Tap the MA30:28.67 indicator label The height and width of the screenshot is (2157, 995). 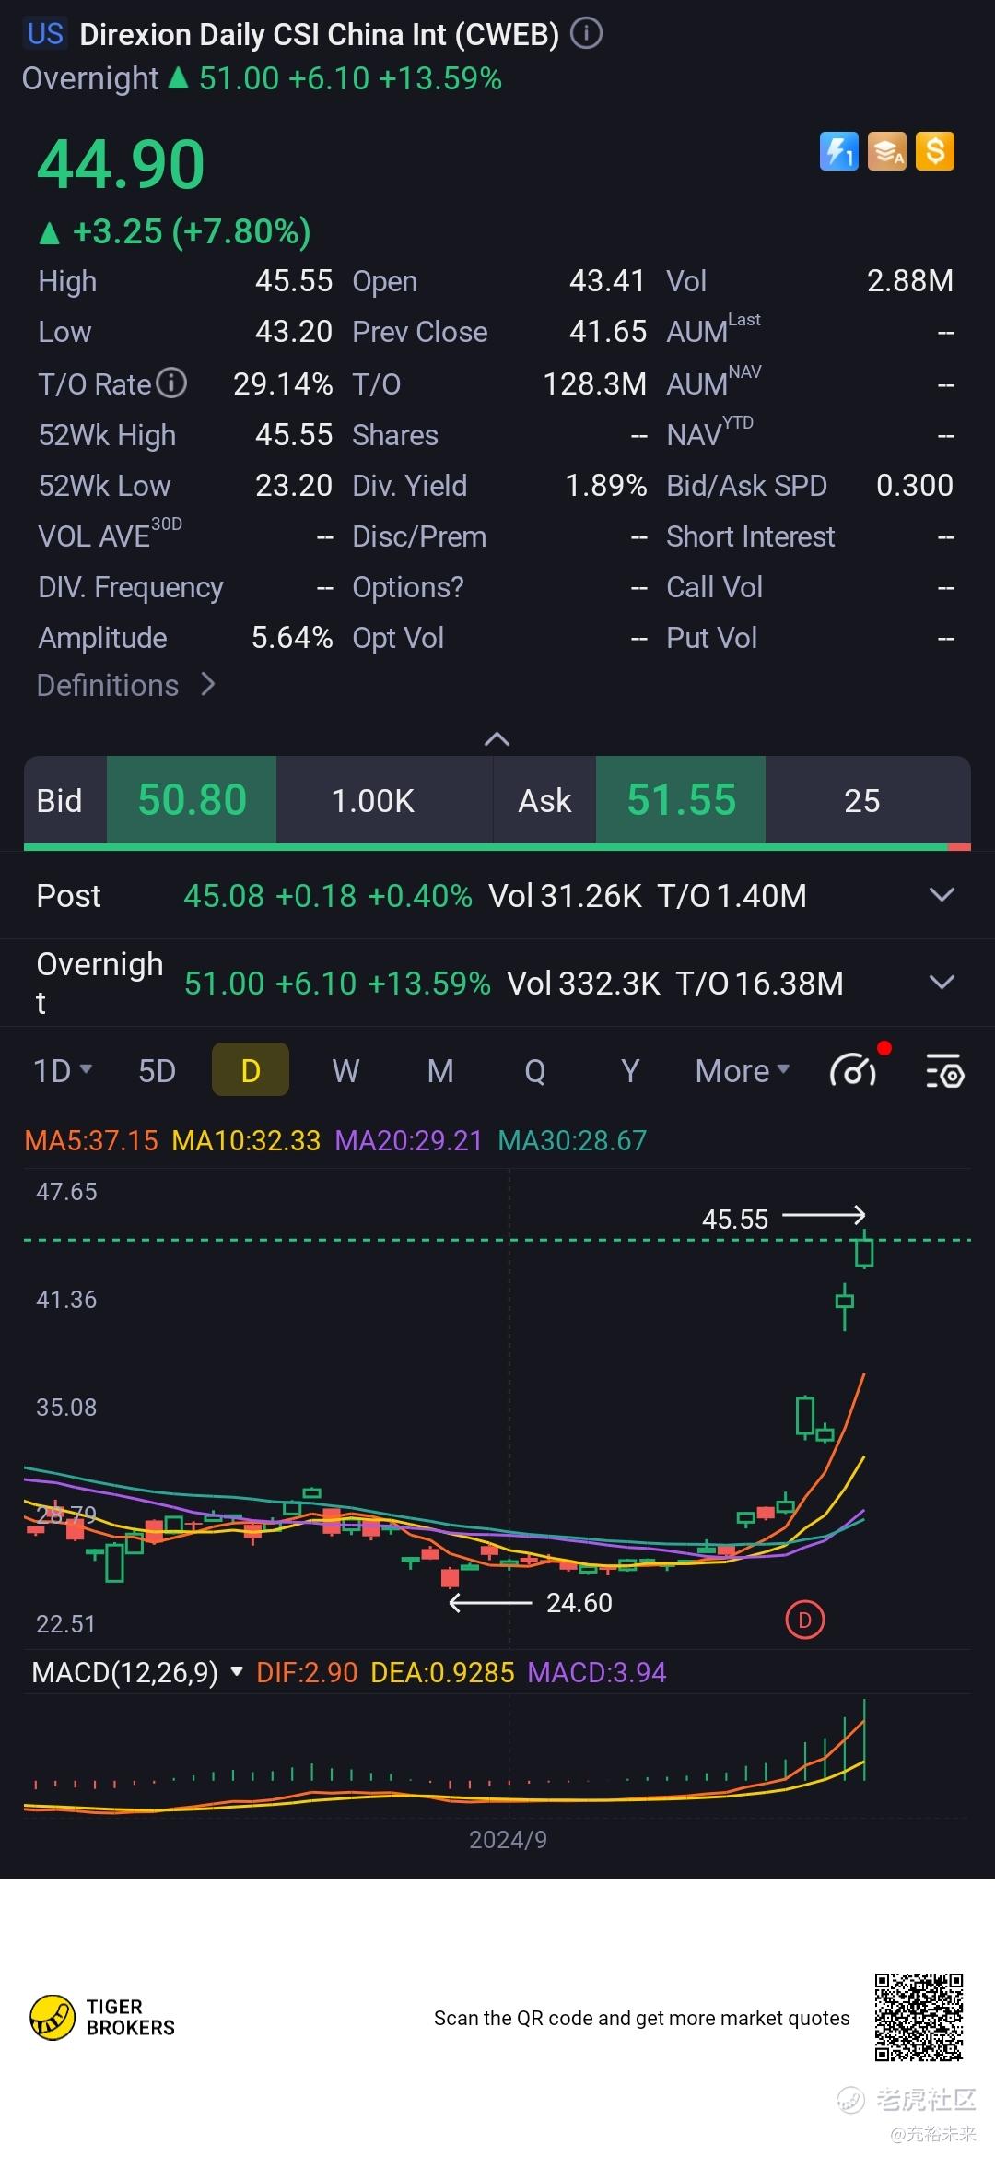click(x=572, y=1140)
